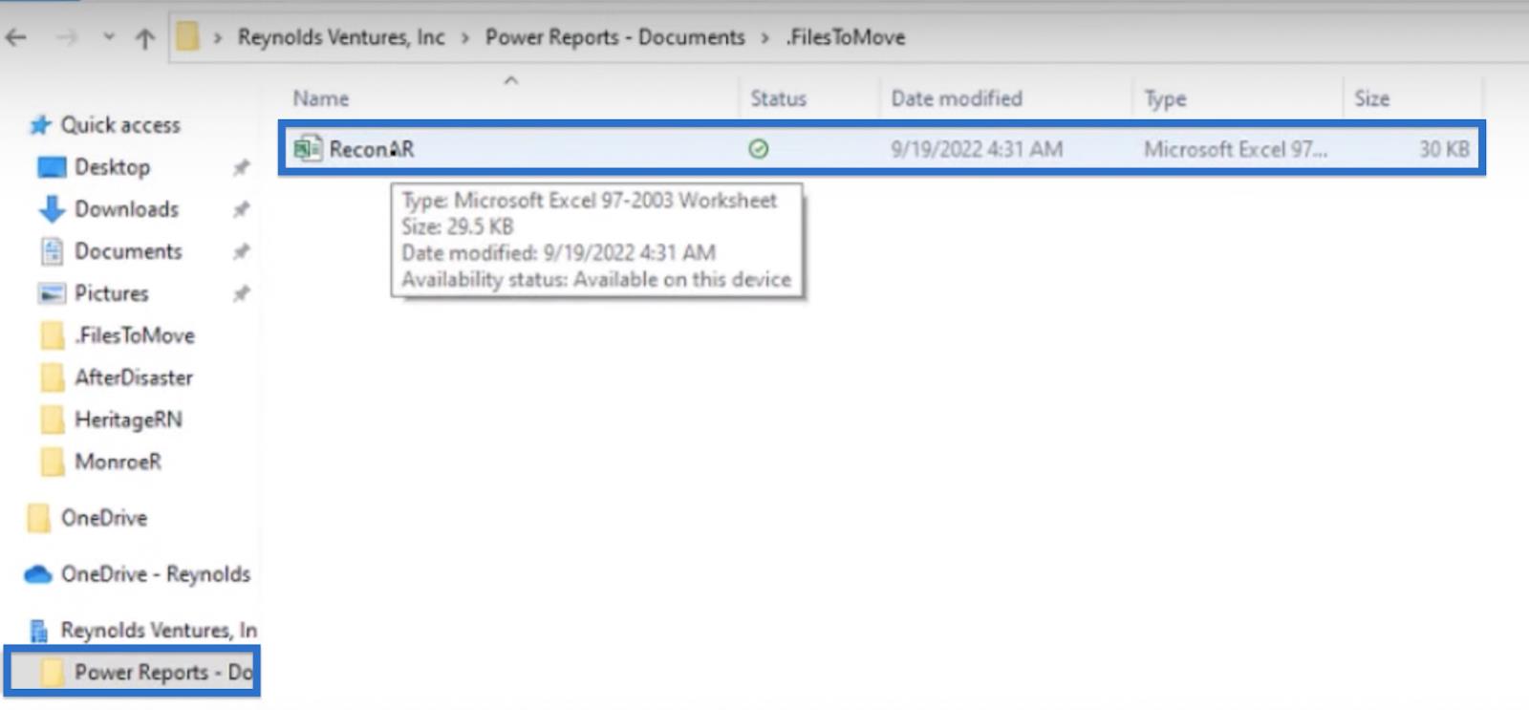Click the yellow OneDrive folder icon
This screenshot has height=710, width=1529.
click(x=38, y=518)
